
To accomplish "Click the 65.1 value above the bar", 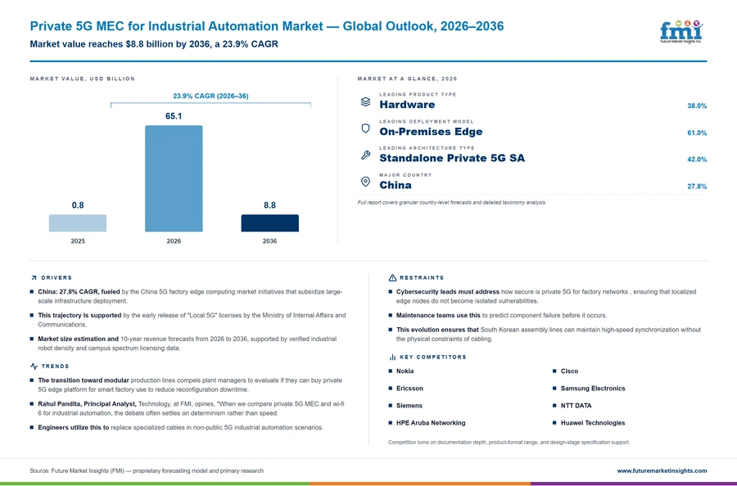I will tap(174, 116).
